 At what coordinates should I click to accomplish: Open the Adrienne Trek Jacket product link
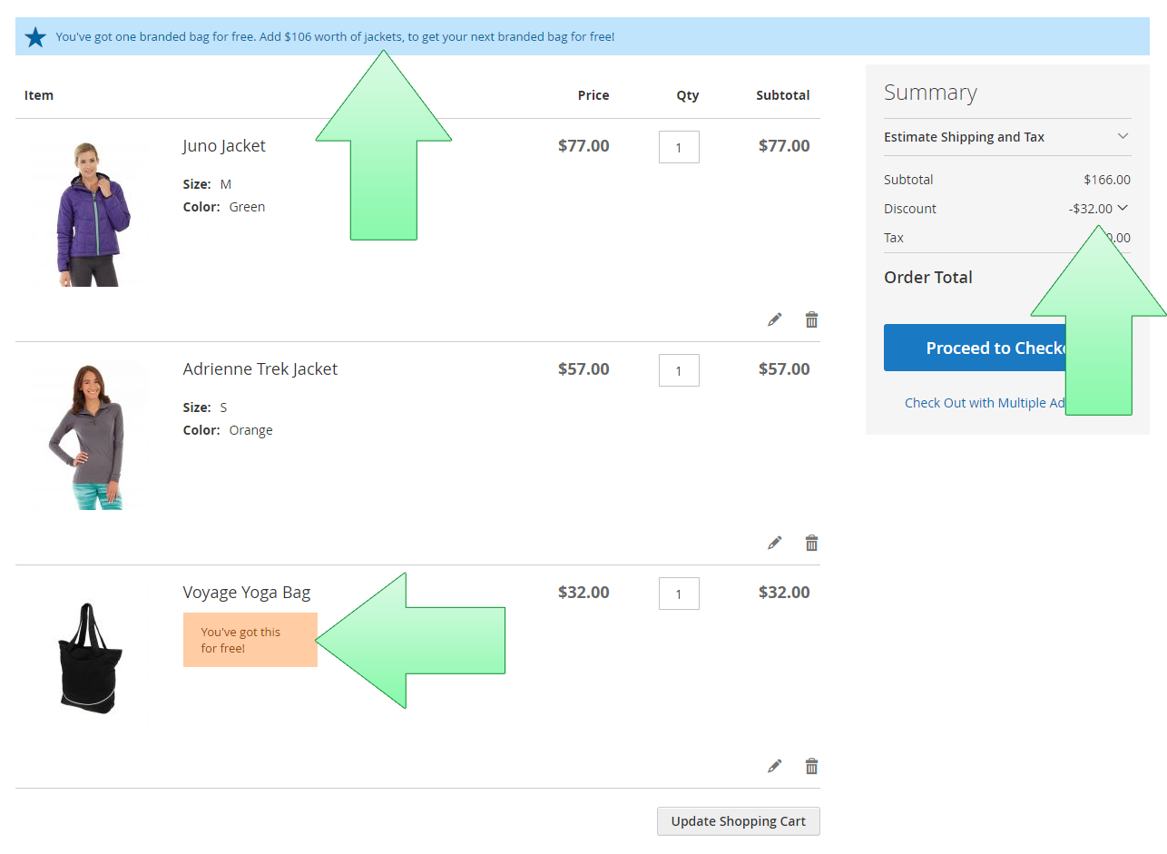(x=260, y=369)
